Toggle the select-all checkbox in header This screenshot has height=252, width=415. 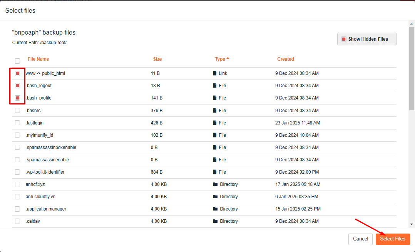[x=18, y=61]
